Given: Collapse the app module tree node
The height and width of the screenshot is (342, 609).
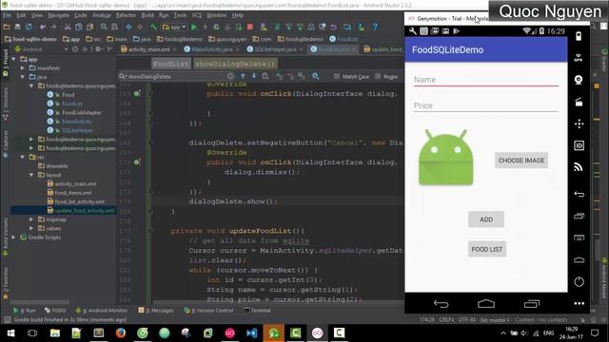Looking at the screenshot, I should tap(14, 59).
